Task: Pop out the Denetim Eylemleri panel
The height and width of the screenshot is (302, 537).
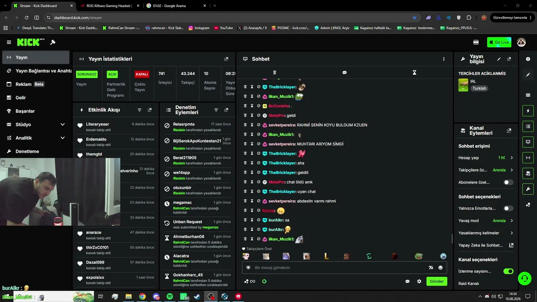Action: [x=226, y=110]
